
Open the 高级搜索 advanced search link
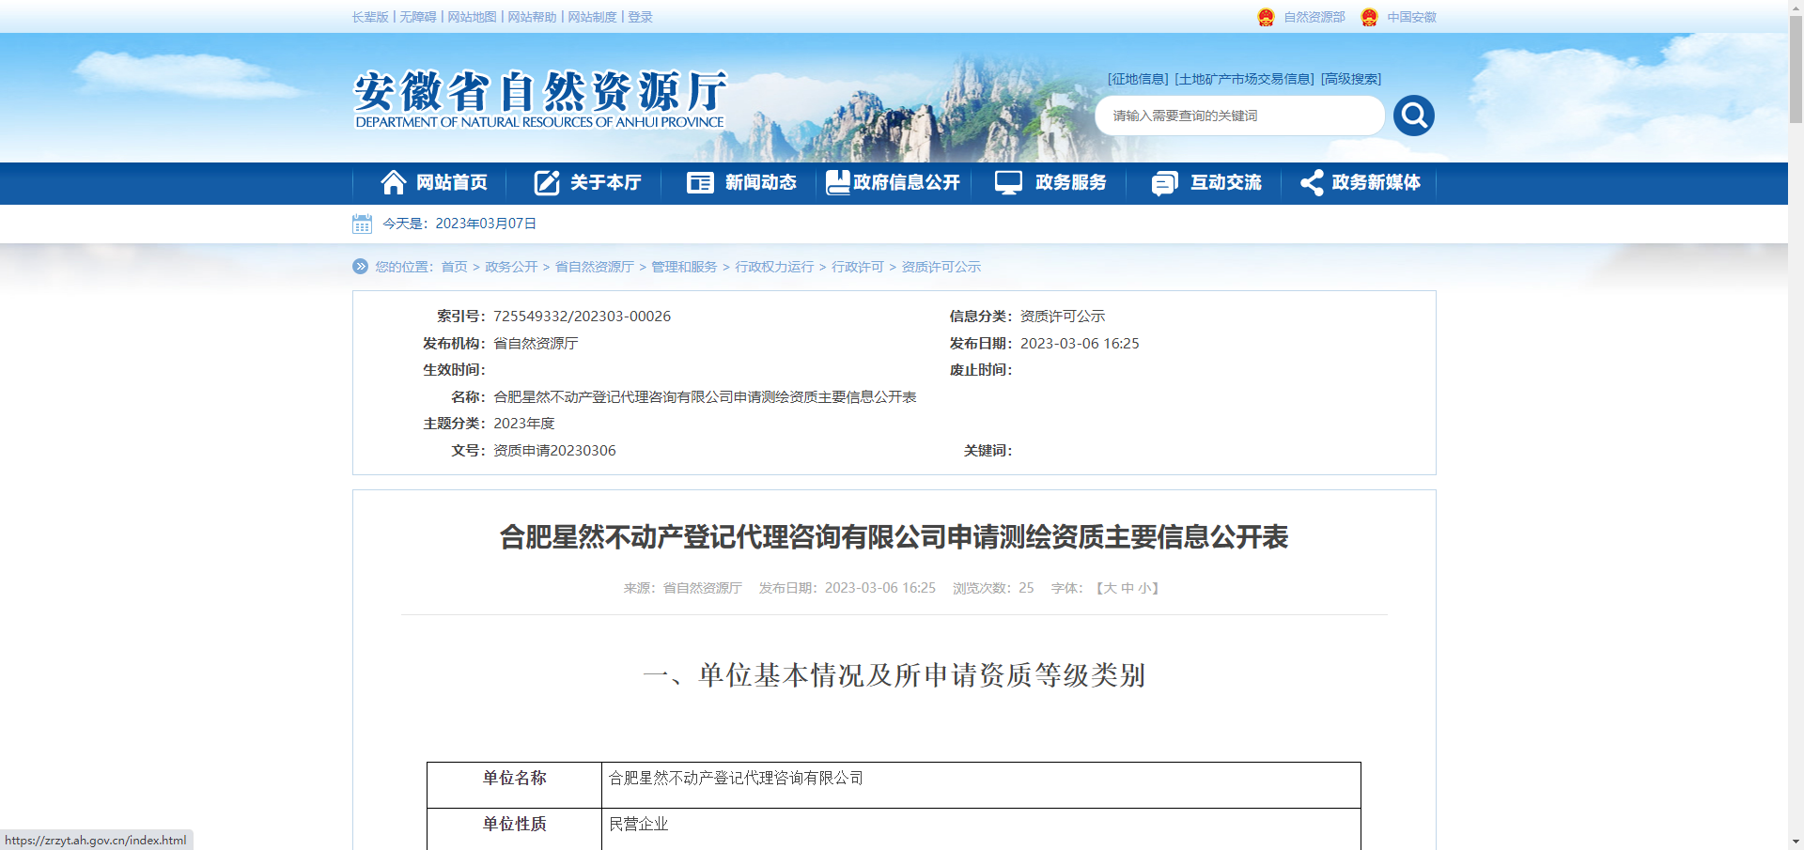pos(1351,79)
